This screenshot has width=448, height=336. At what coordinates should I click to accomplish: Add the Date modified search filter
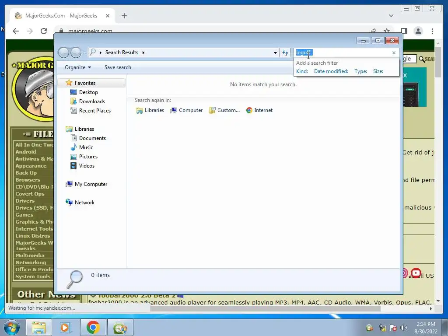point(331,71)
